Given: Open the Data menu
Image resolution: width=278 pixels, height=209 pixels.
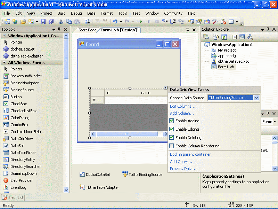Looking at the screenshot, I should (x=91, y=13).
